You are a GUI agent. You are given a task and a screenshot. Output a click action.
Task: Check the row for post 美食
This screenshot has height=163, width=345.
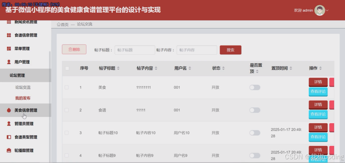66,88
